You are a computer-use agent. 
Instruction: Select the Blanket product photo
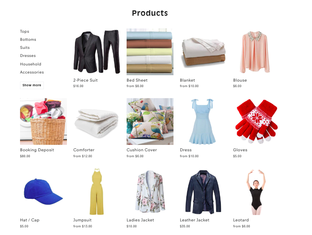[203, 52]
